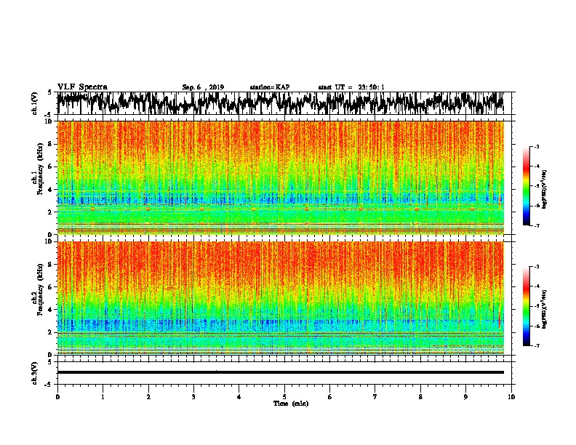The height and width of the screenshot is (445, 576).
Task: Click the "10" tick on ch.2 frequency axis
Action: click(49, 241)
